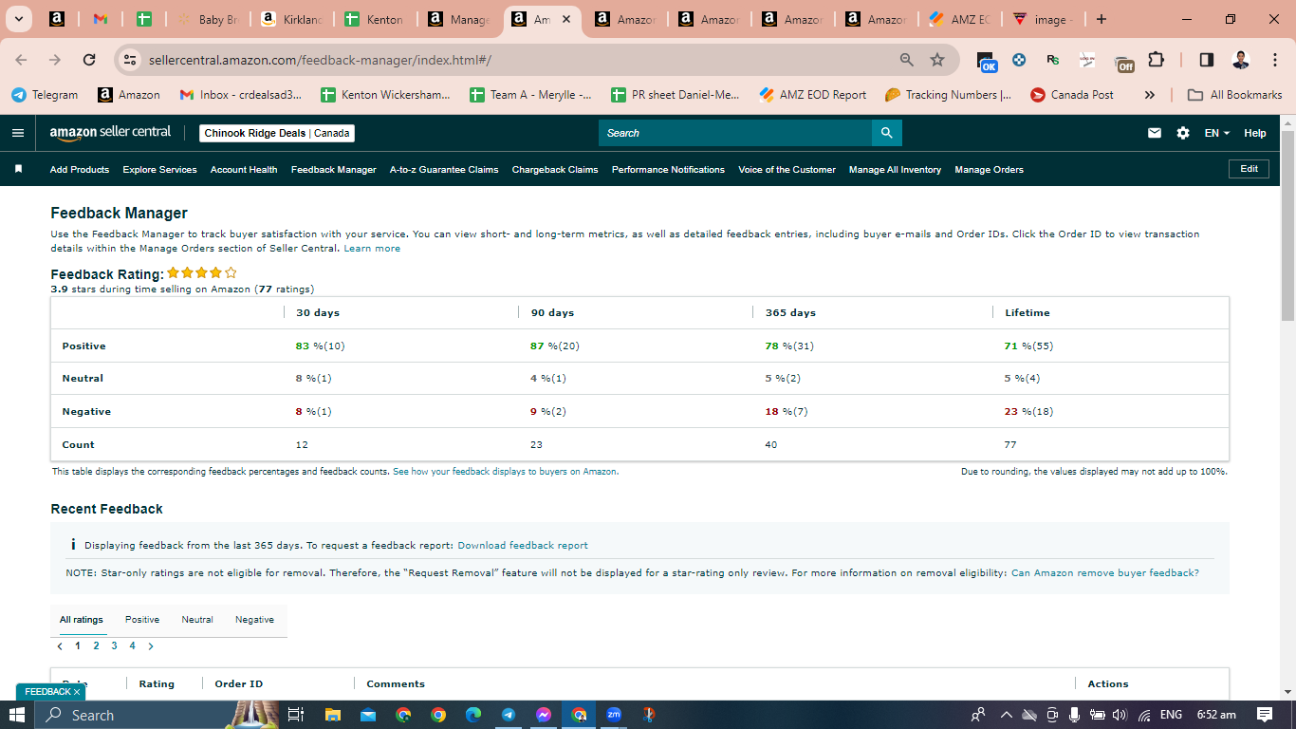The image size is (1296, 729).
Task: Bookmark this page with the star icon
Action: (937, 60)
